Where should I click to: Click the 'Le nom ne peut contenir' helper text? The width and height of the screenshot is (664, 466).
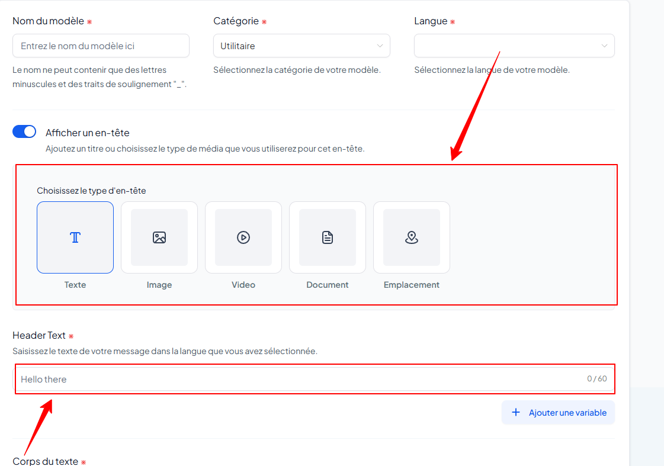100,77
